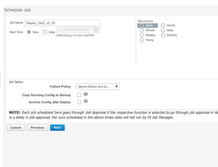218x167 pixels.
Task: Select the Now start time radio button
Action: (x=29, y=32)
